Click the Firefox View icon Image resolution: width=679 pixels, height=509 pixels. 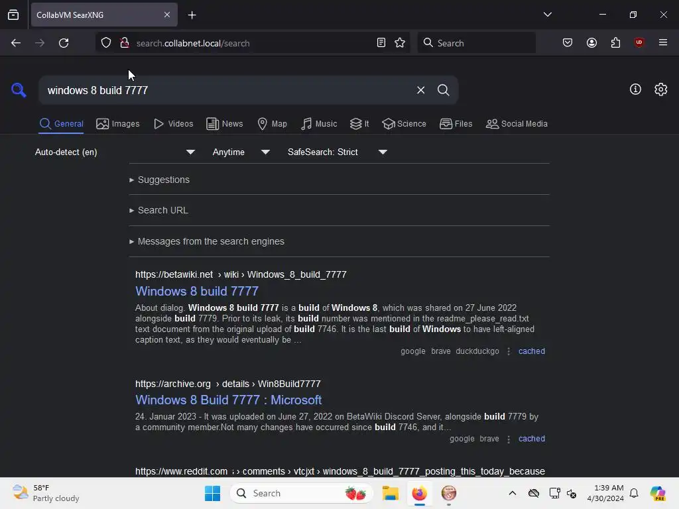13,15
